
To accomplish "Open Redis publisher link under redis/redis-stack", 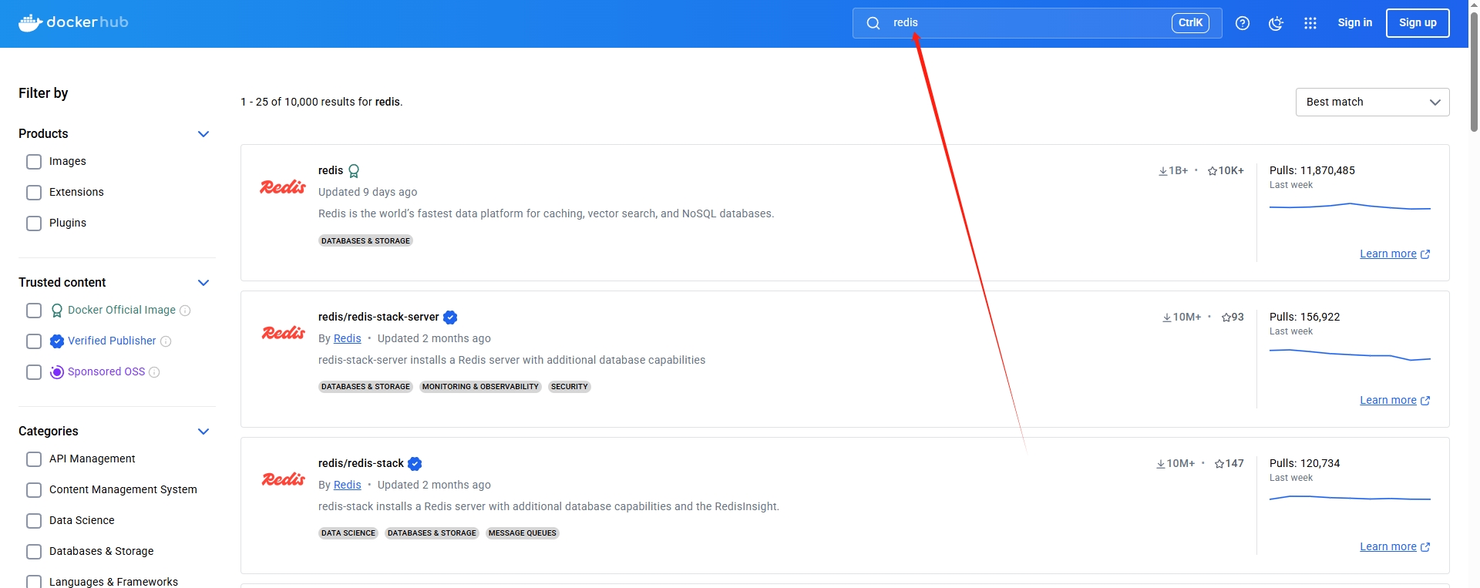I will 347,485.
